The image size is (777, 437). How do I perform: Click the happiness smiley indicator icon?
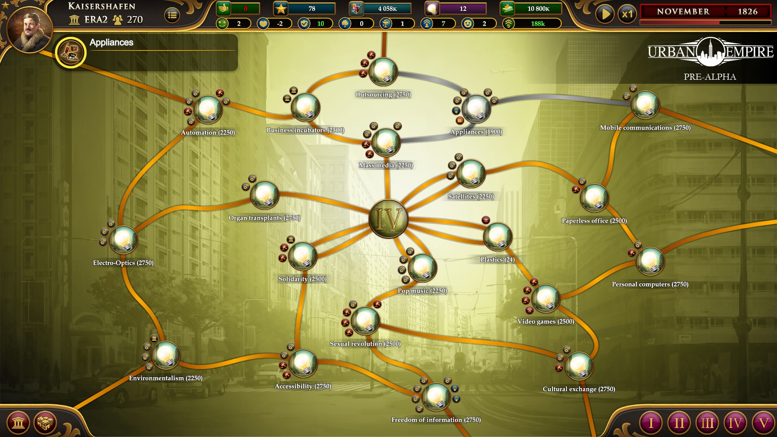pos(467,23)
